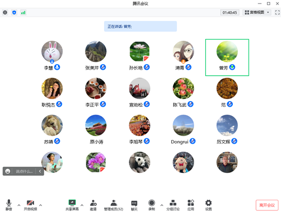Viewport: 281px width, 212px height.
Task: Click 李正平's muted mic icon
Action: coord(103,104)
